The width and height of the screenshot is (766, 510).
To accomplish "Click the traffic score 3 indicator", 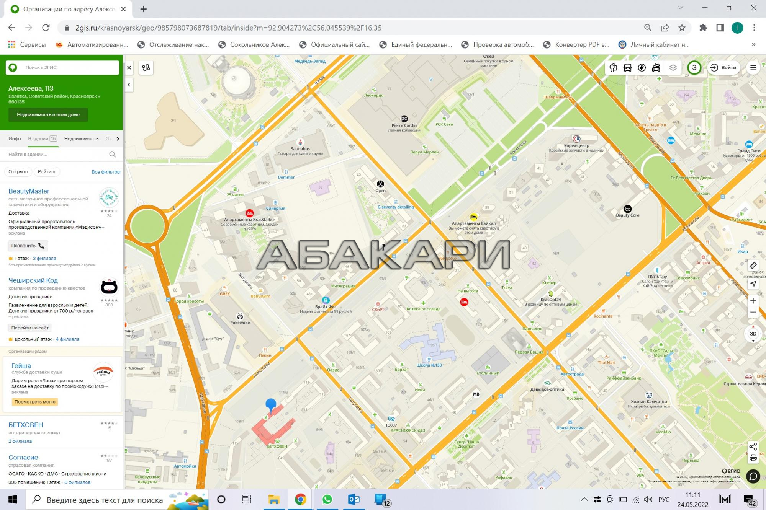I will [694, 68].
